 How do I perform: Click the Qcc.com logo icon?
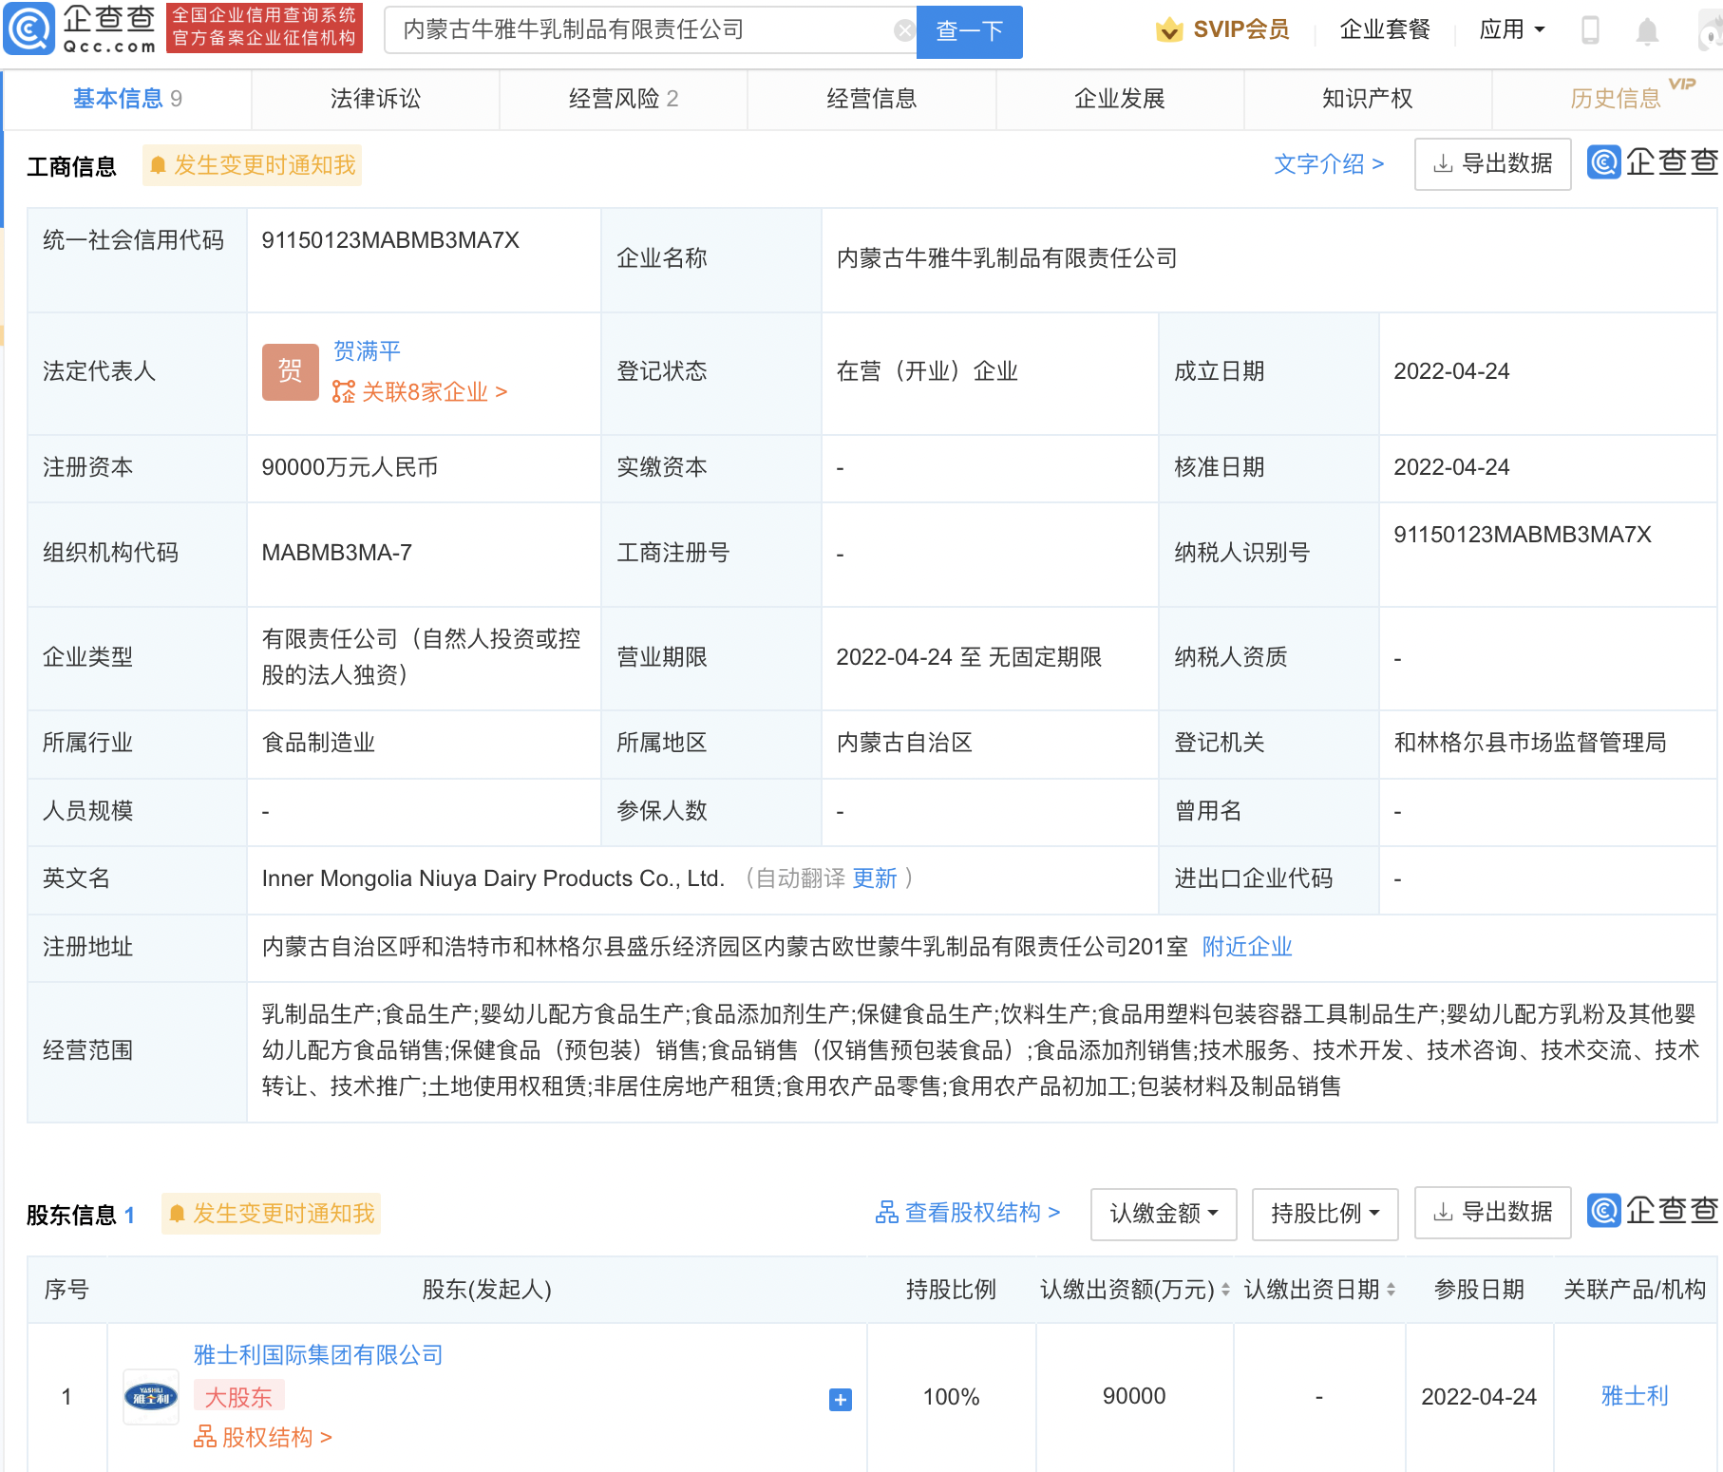(29, 29)
